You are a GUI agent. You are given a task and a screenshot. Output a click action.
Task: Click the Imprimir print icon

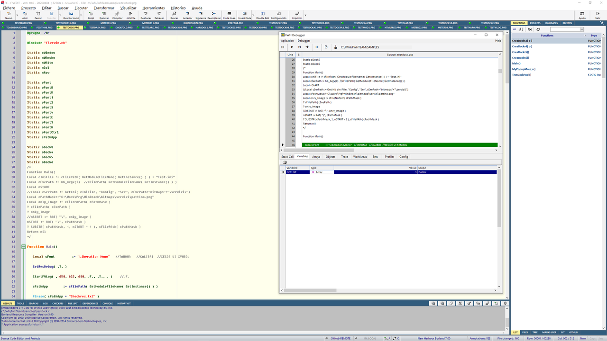[297, 14]
